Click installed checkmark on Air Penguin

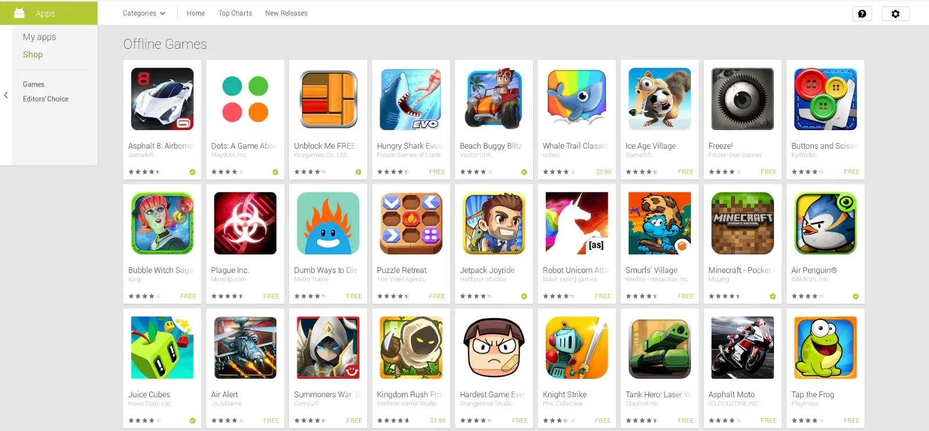[856, 296]
